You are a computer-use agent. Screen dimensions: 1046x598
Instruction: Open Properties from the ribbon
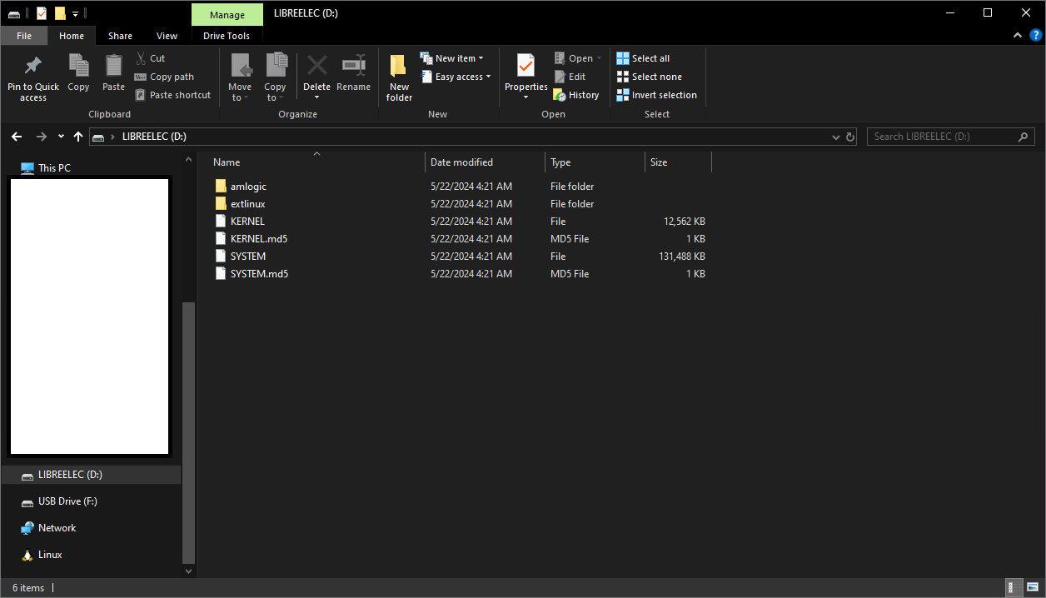coord(525,67)
